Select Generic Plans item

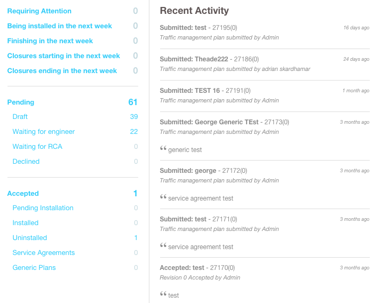coord(34,268)
